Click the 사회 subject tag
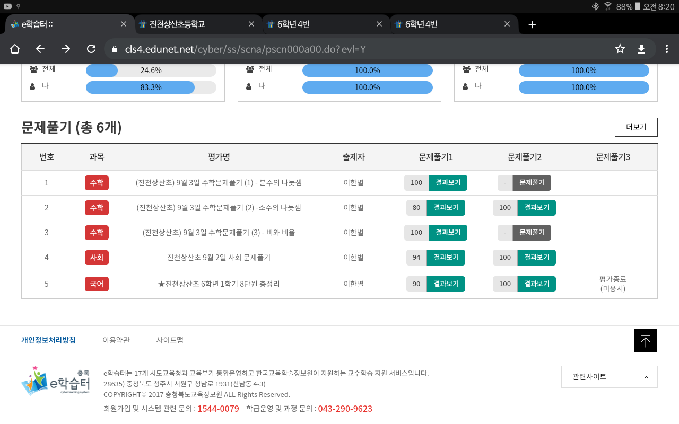Viewport: 679px width, 424px height. pos(97,258)
